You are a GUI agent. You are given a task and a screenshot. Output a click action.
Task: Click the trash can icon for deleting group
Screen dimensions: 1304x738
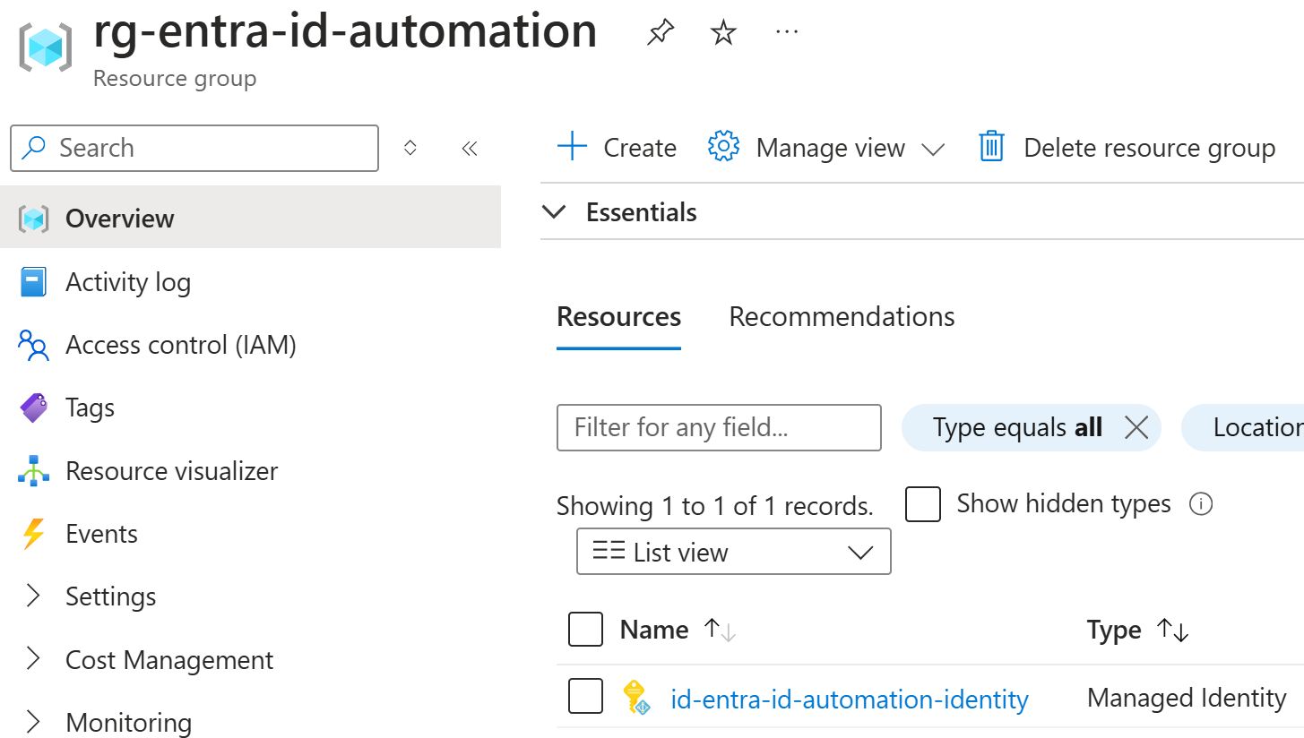pos(991,147)
